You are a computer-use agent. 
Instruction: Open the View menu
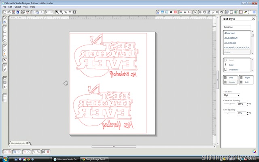click(x=25, y=7)
